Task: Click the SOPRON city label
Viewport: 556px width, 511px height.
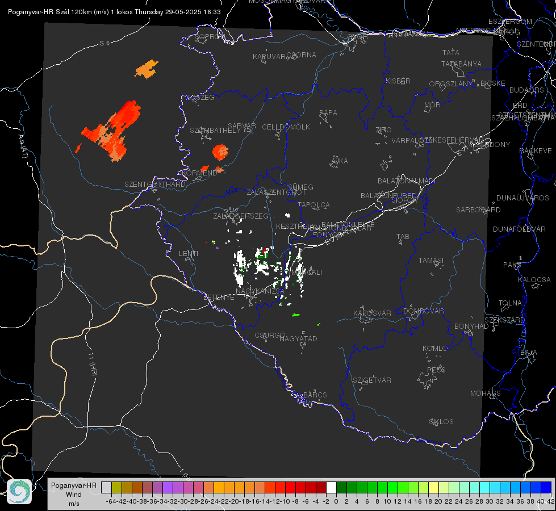Action: point(210,36)
